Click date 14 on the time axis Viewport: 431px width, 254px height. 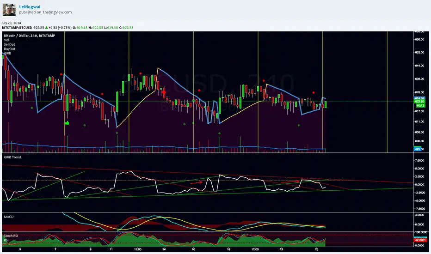164,249
